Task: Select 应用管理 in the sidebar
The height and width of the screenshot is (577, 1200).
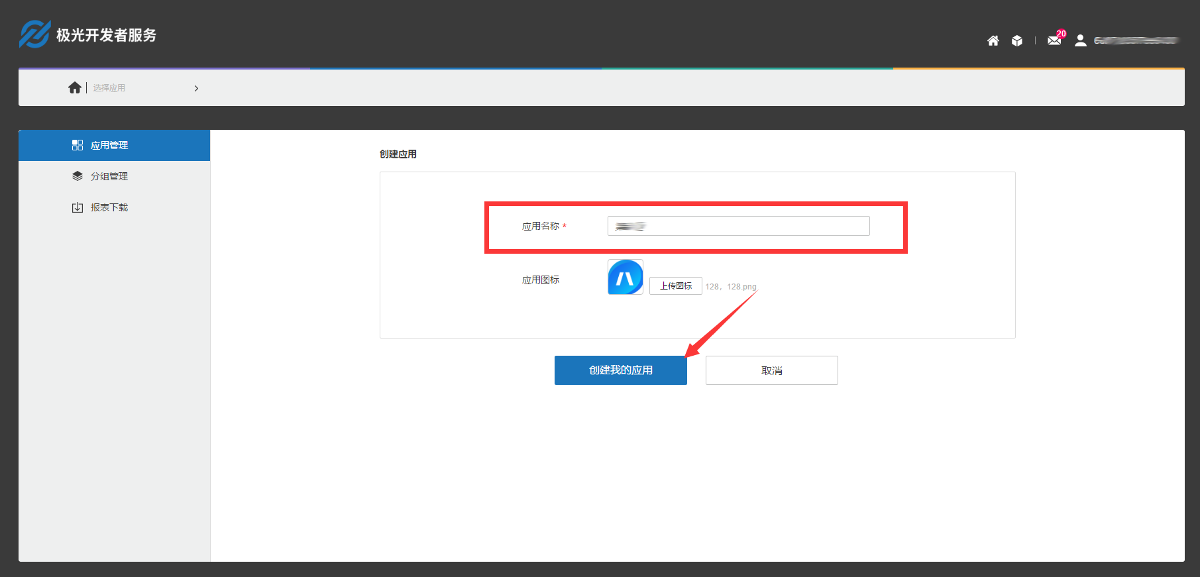Action: pos(109,145)
